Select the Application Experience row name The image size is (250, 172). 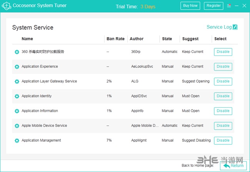[x=40, y=67]
